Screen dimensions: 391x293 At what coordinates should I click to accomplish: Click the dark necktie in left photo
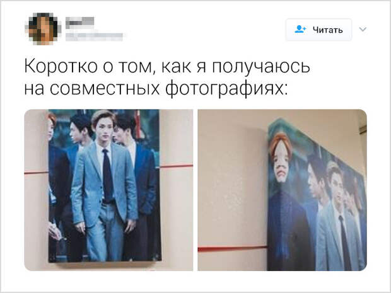coord(107,175)
